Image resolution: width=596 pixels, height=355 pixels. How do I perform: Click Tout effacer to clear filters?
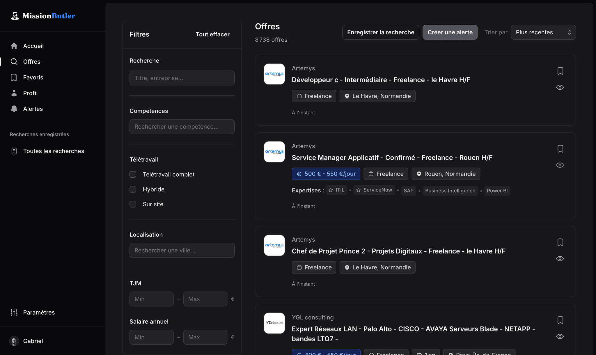[x=213, y=34]
